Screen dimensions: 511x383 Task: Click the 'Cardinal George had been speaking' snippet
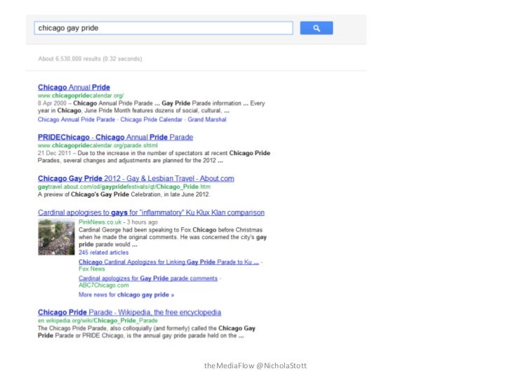[x=173, y=237]
